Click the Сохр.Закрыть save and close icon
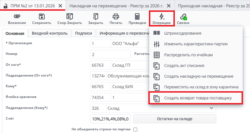The height and width of the screenshot is (134, 250). 69,17
